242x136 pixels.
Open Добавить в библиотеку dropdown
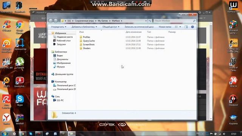(84, 27)
